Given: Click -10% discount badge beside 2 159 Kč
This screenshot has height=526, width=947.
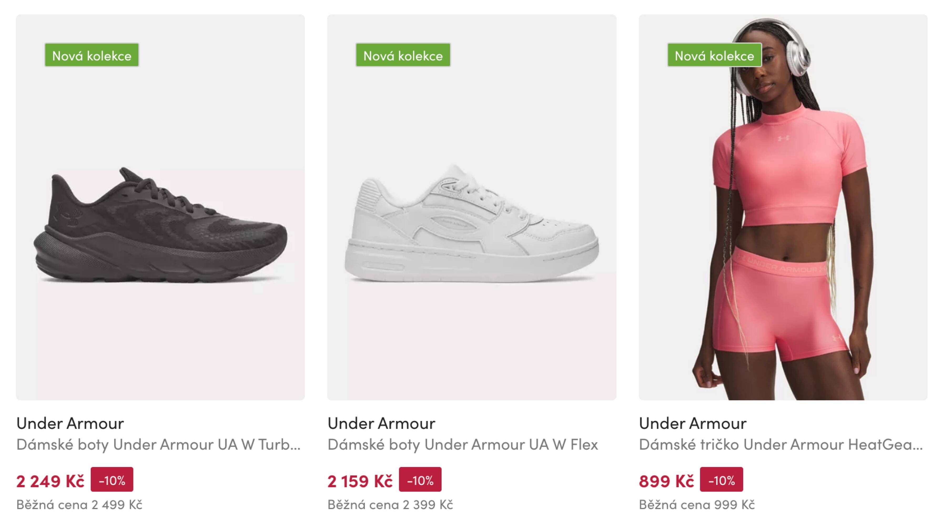Looking at the screenshot, I should pos(420,480).
